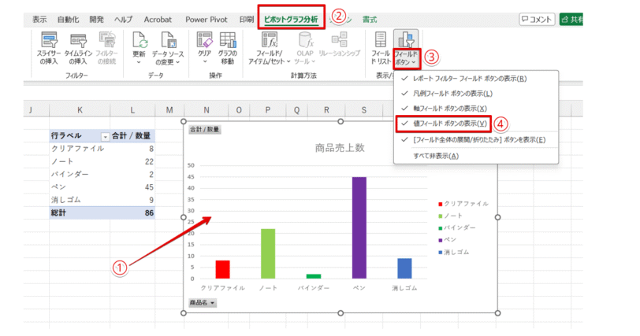Click the 消しゴム row label cell
This screenshot has width=640, height=336.
tap(80, 200)
